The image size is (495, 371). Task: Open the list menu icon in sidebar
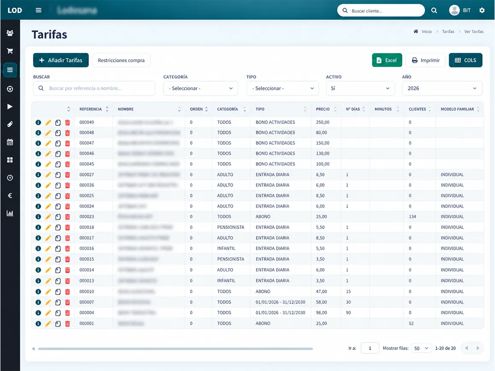(x=10, y=70)
